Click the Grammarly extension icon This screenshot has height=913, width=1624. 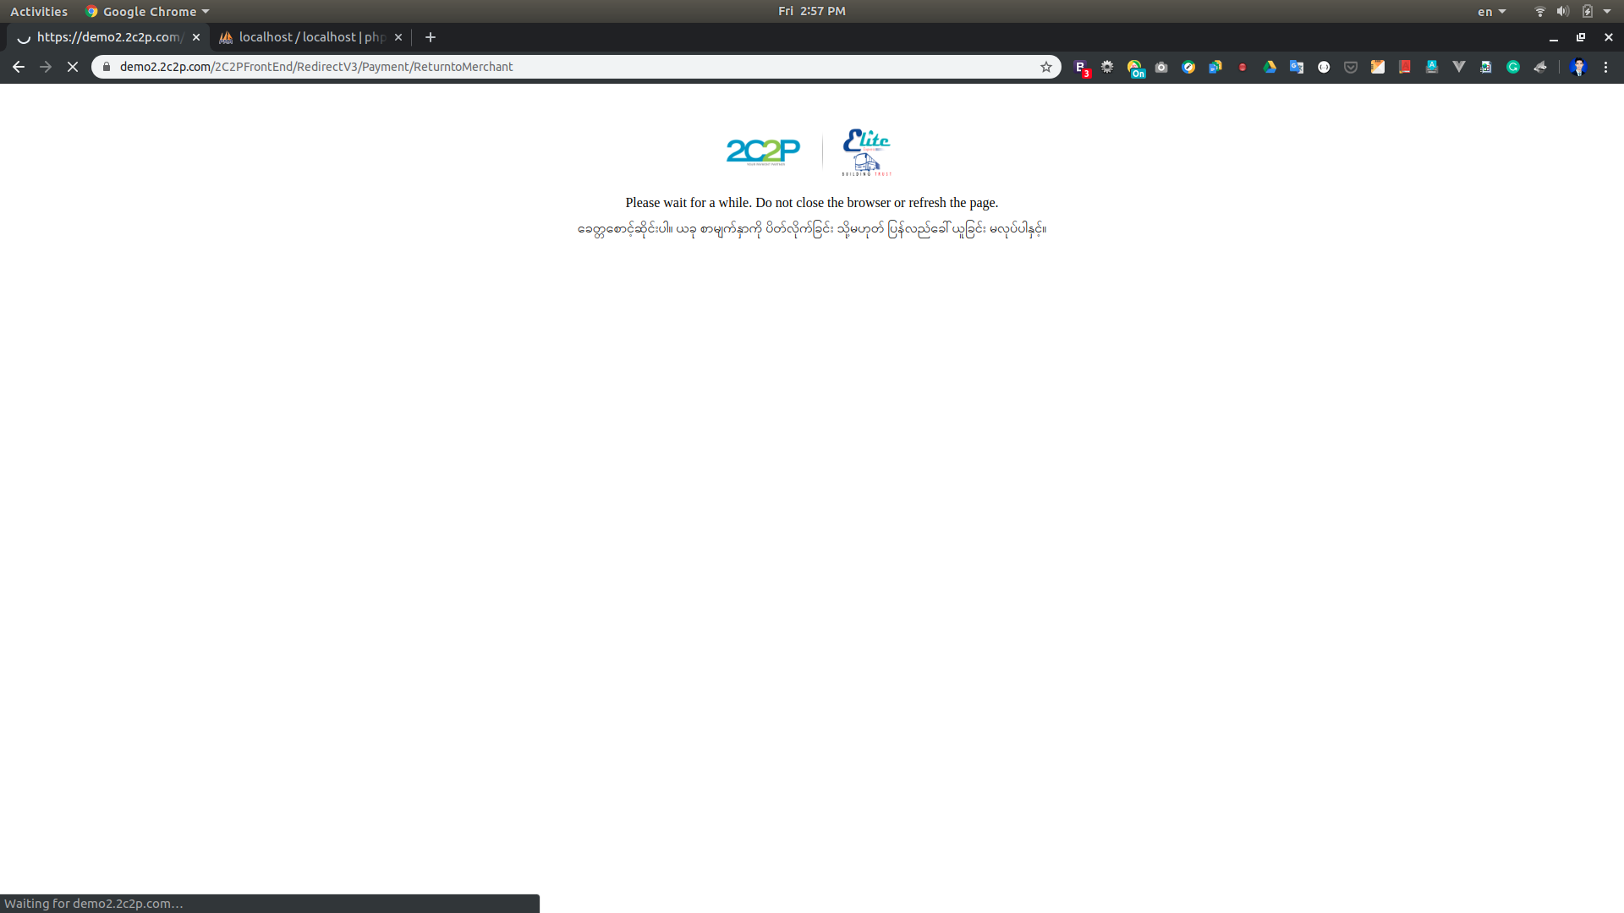click(x=1513, y=67)
